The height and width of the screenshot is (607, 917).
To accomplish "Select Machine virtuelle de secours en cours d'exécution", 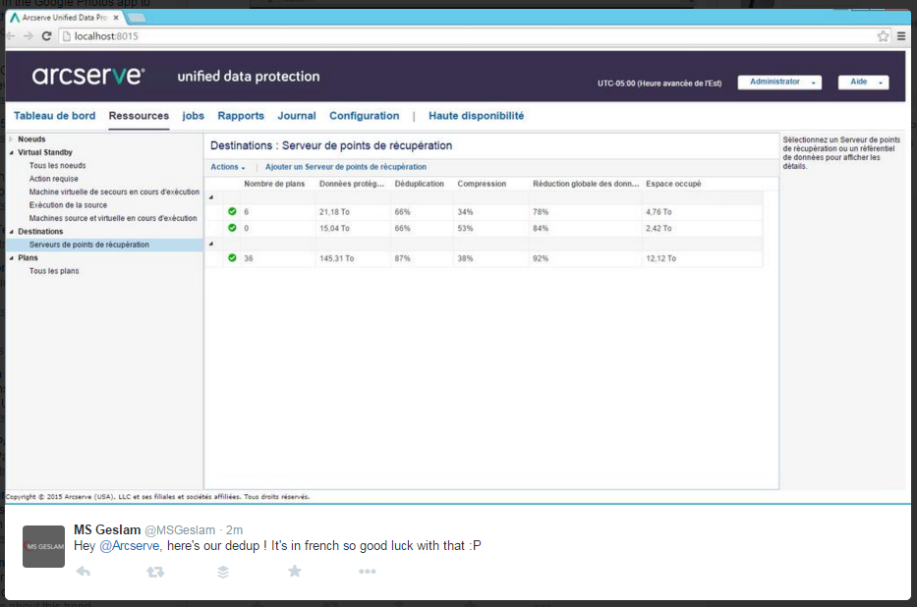I will [x=114, y=193].
